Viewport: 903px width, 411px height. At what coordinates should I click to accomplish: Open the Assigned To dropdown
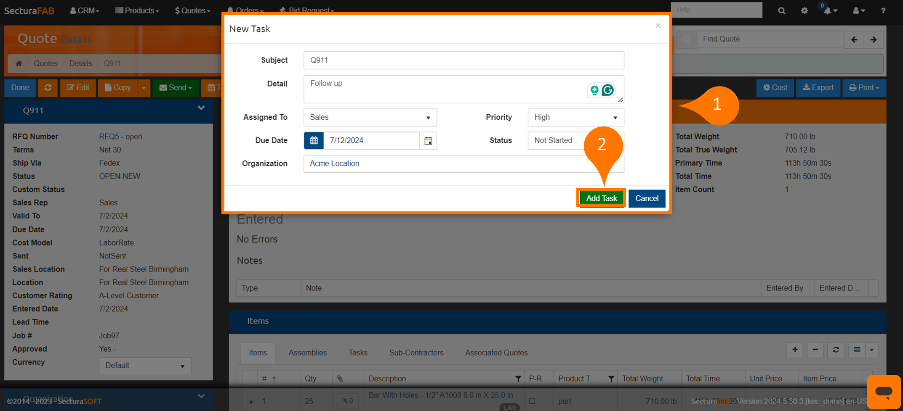(x=370, y=118)
